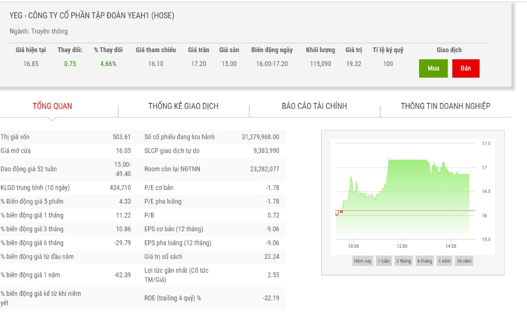527x316 pixels.
Task: Click foreign room value 23,282,077
Action: [265, 169]
